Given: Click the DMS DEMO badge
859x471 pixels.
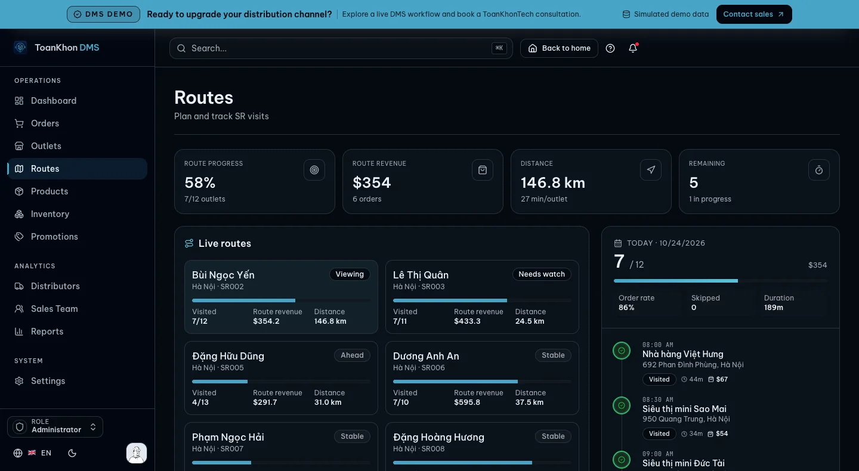Looking at the screenshot, I should coord(103,14).
